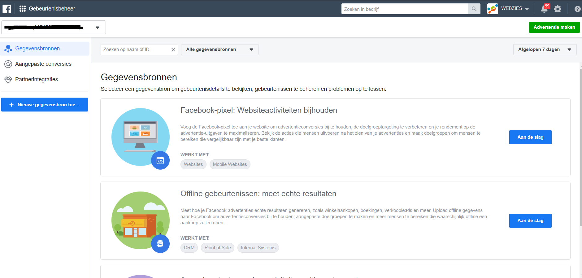Click the Aangepaste conversies star icon
The image size is (582, 278).
point(8,64)
